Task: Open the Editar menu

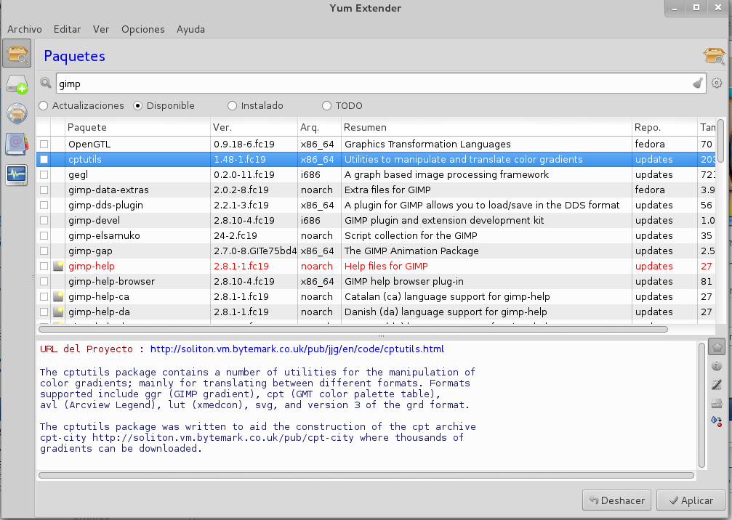Action: 67,29
